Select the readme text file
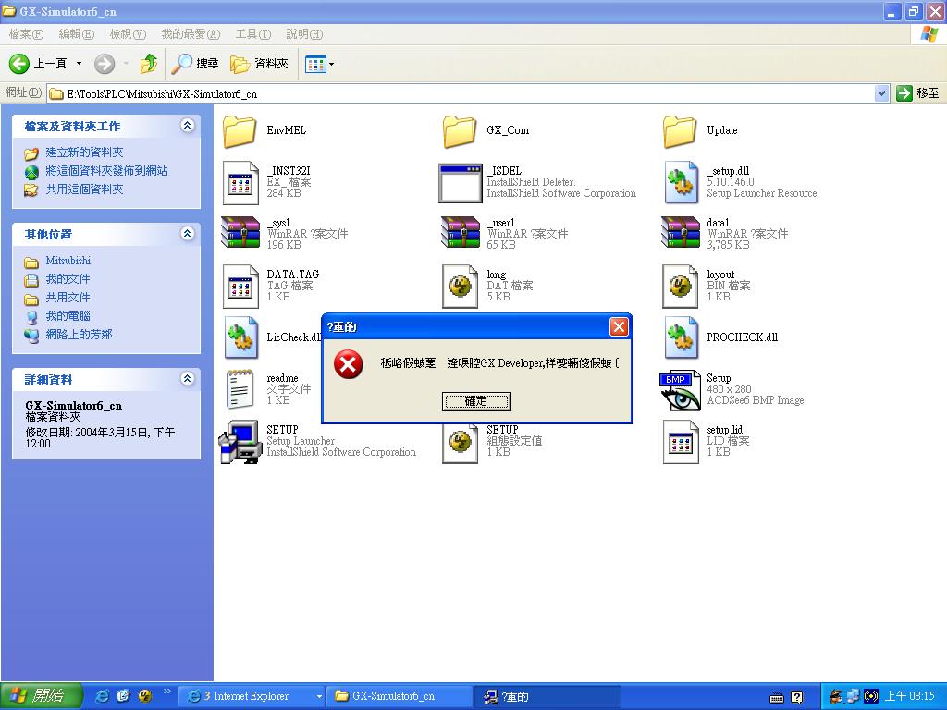 point(240,389)
